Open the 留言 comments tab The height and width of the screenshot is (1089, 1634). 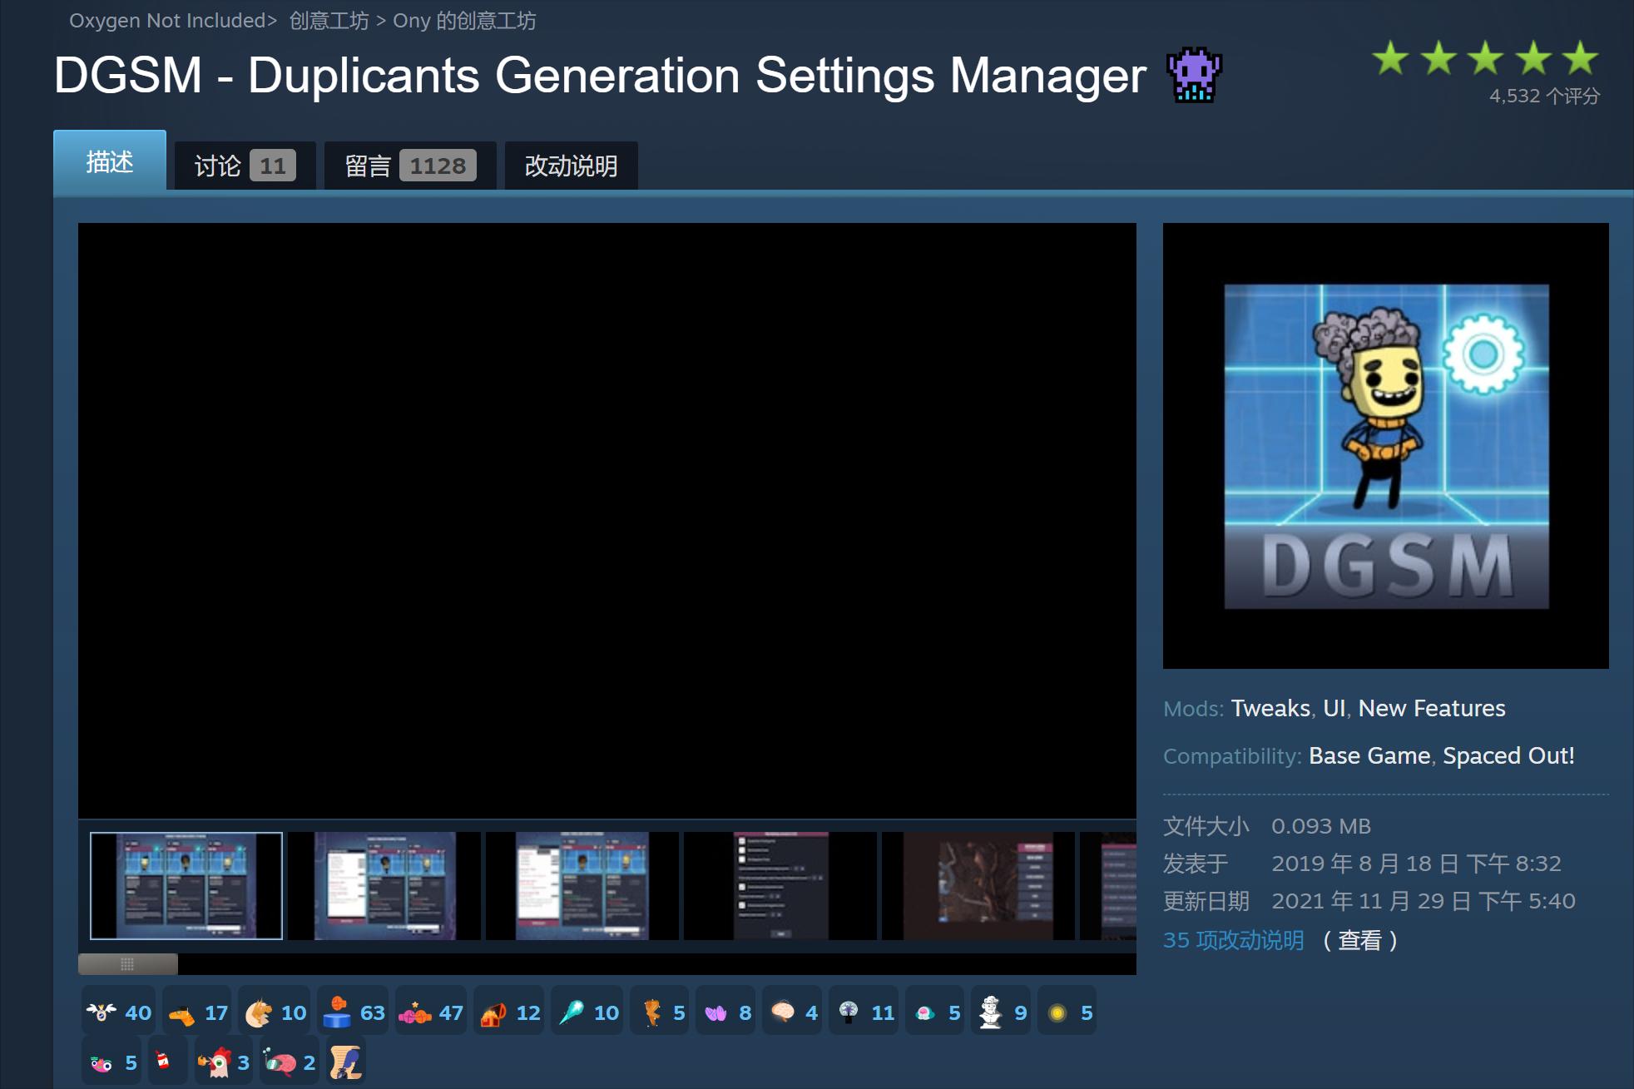click(x=409, y=166)
